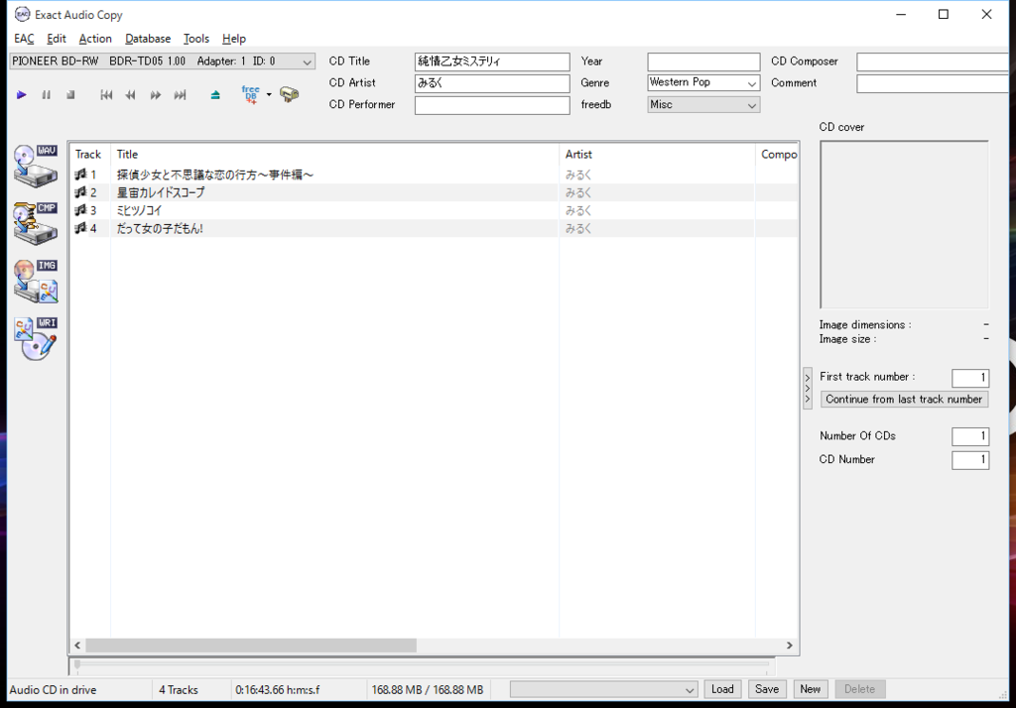Click the artist cell みるく in track 3 row

click(x=578, y=210)
